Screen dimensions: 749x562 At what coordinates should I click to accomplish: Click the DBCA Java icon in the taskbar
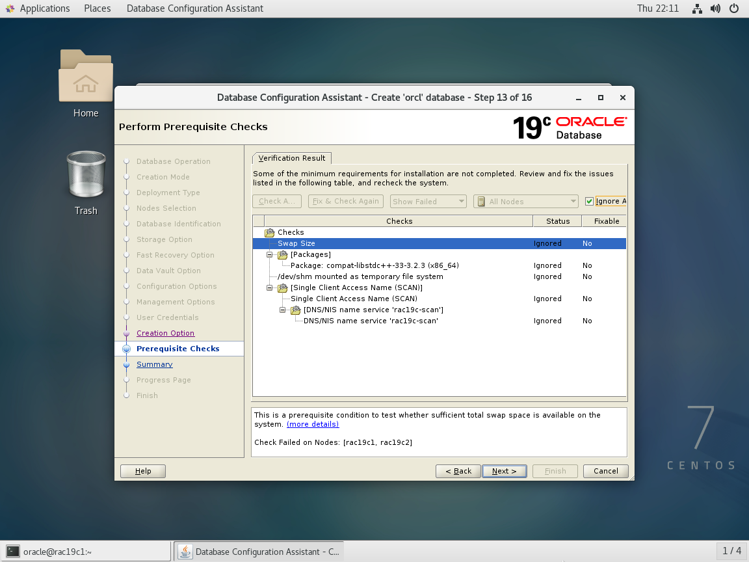(x=184, y=551)
